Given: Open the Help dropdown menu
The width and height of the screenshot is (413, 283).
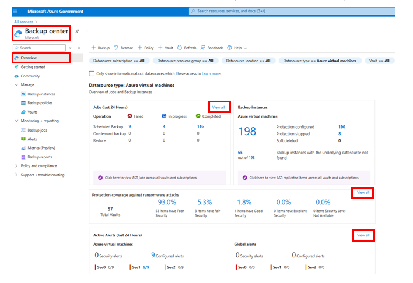Looking at the screenshot, I should 237,48.
